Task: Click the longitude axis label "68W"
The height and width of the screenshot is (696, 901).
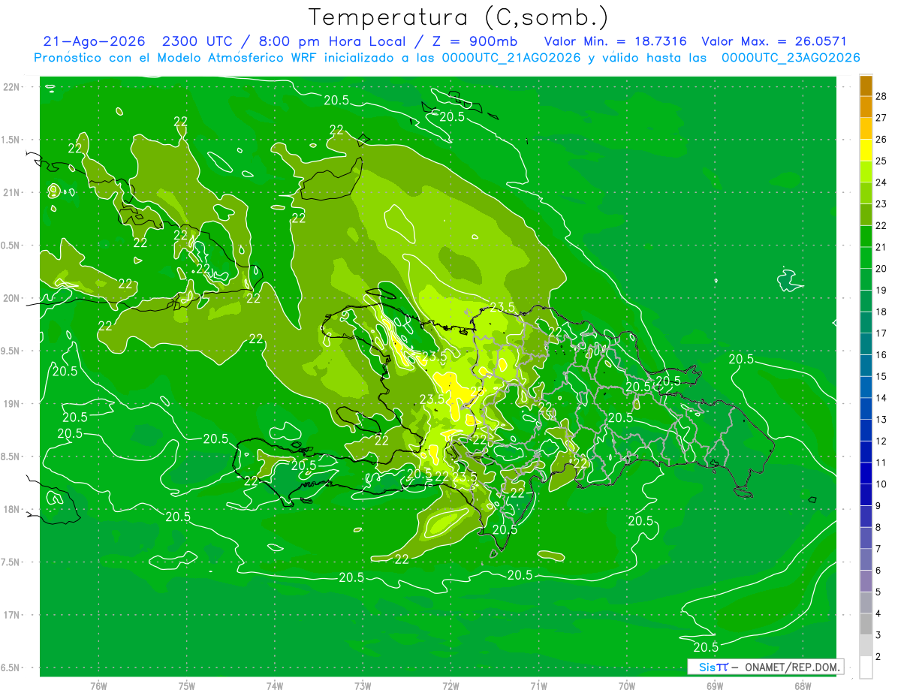Action: [x=803, y=686]
